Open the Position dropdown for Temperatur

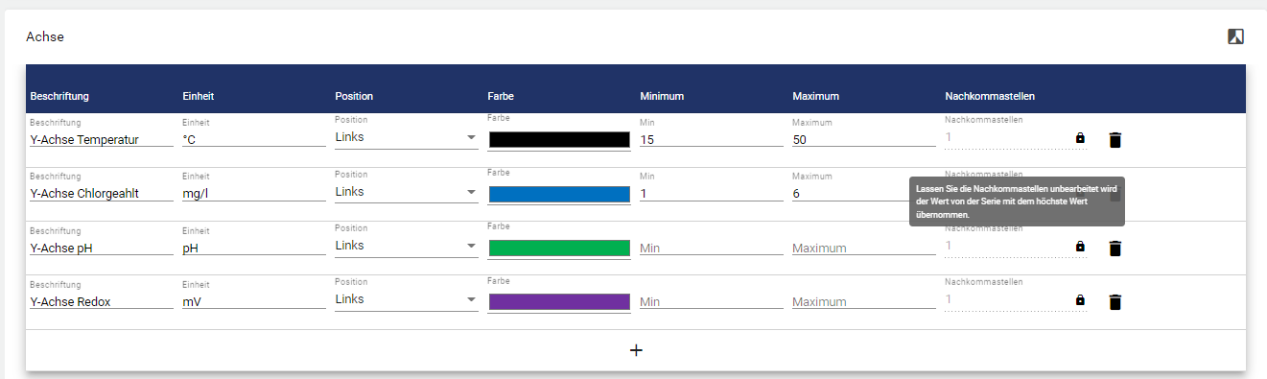coord(406,138)
